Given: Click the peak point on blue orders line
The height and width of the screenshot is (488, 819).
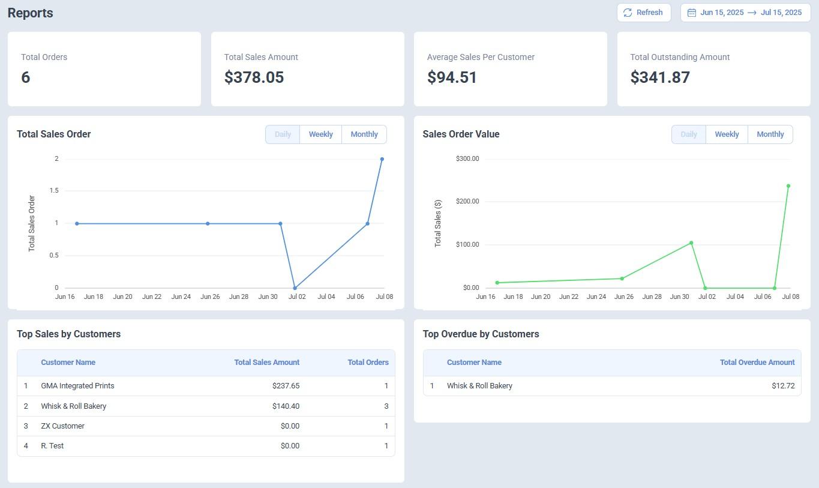Looking at the screenshot, I should (x=382, y=159).
